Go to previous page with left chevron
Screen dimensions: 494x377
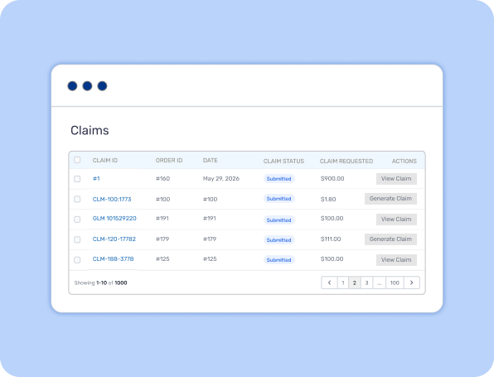329,283
